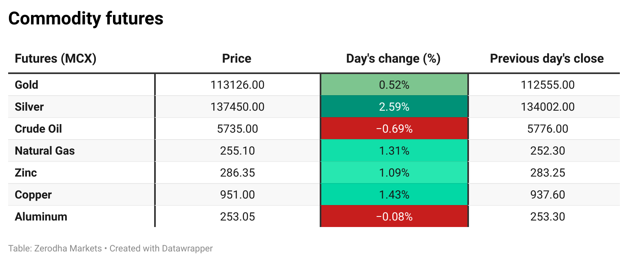Click the Commodity futures title
The width and height of the screenshot is (628, 262).
[x=86, y=19]
